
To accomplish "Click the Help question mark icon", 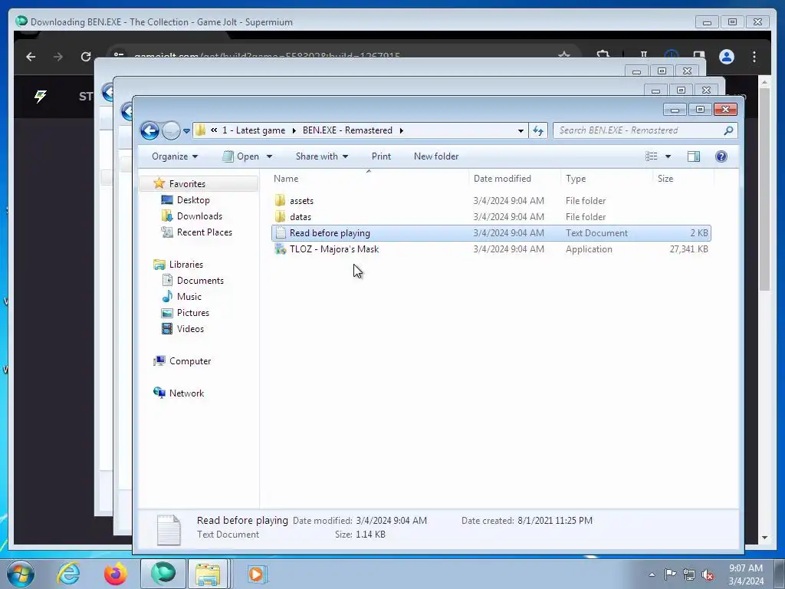I will [x=721, y=156].
